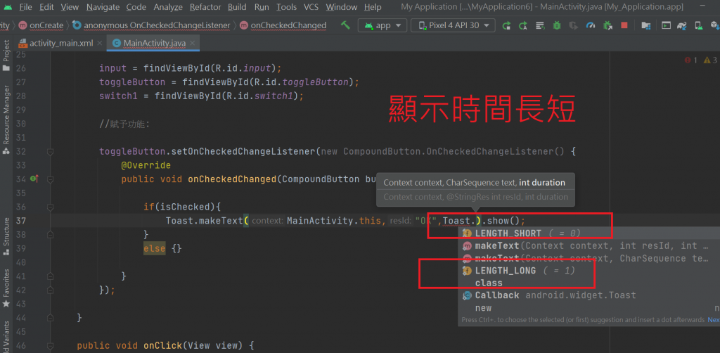Screen dimensions: 720x353
Task: Start debugging with the green bug icon
Action: tap(557, 25)
